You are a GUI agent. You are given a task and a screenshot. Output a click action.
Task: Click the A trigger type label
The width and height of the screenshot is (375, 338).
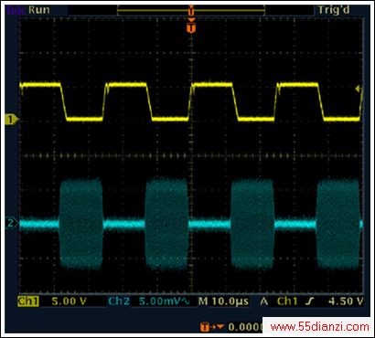click(264, 301)
